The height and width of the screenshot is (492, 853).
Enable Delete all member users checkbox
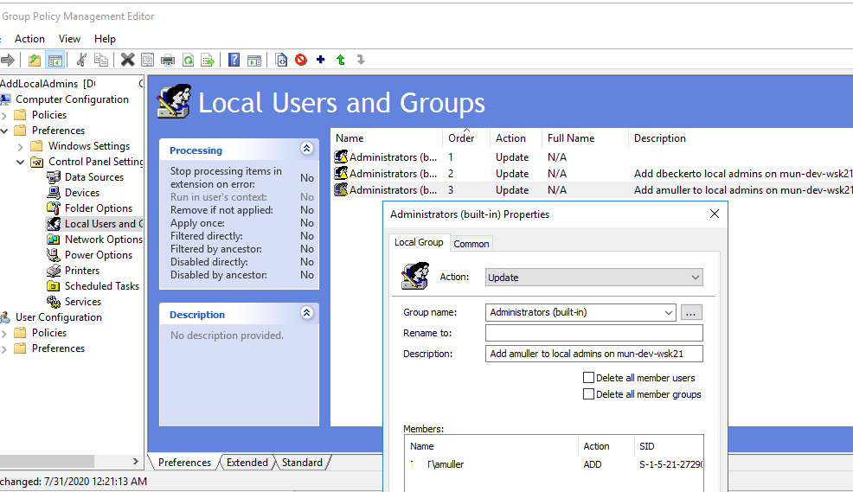point(589,378)
